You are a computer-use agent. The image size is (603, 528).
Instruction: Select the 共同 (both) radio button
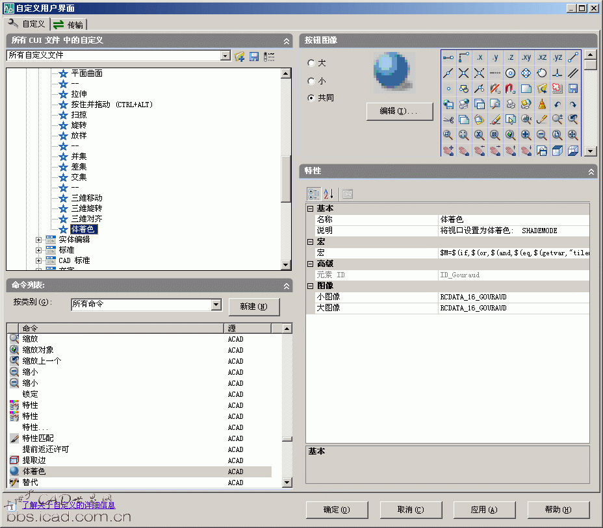(x=312, y=98)
